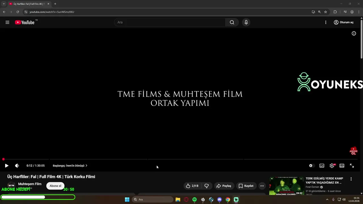
Task: Open more actions ellipsis next to Kaydet
Action: (x=262, y=186)
